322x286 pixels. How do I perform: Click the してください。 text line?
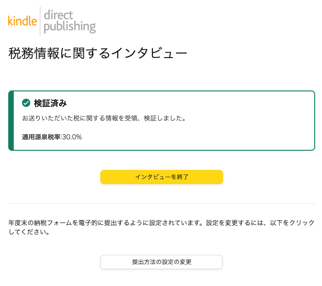[29, 232]
